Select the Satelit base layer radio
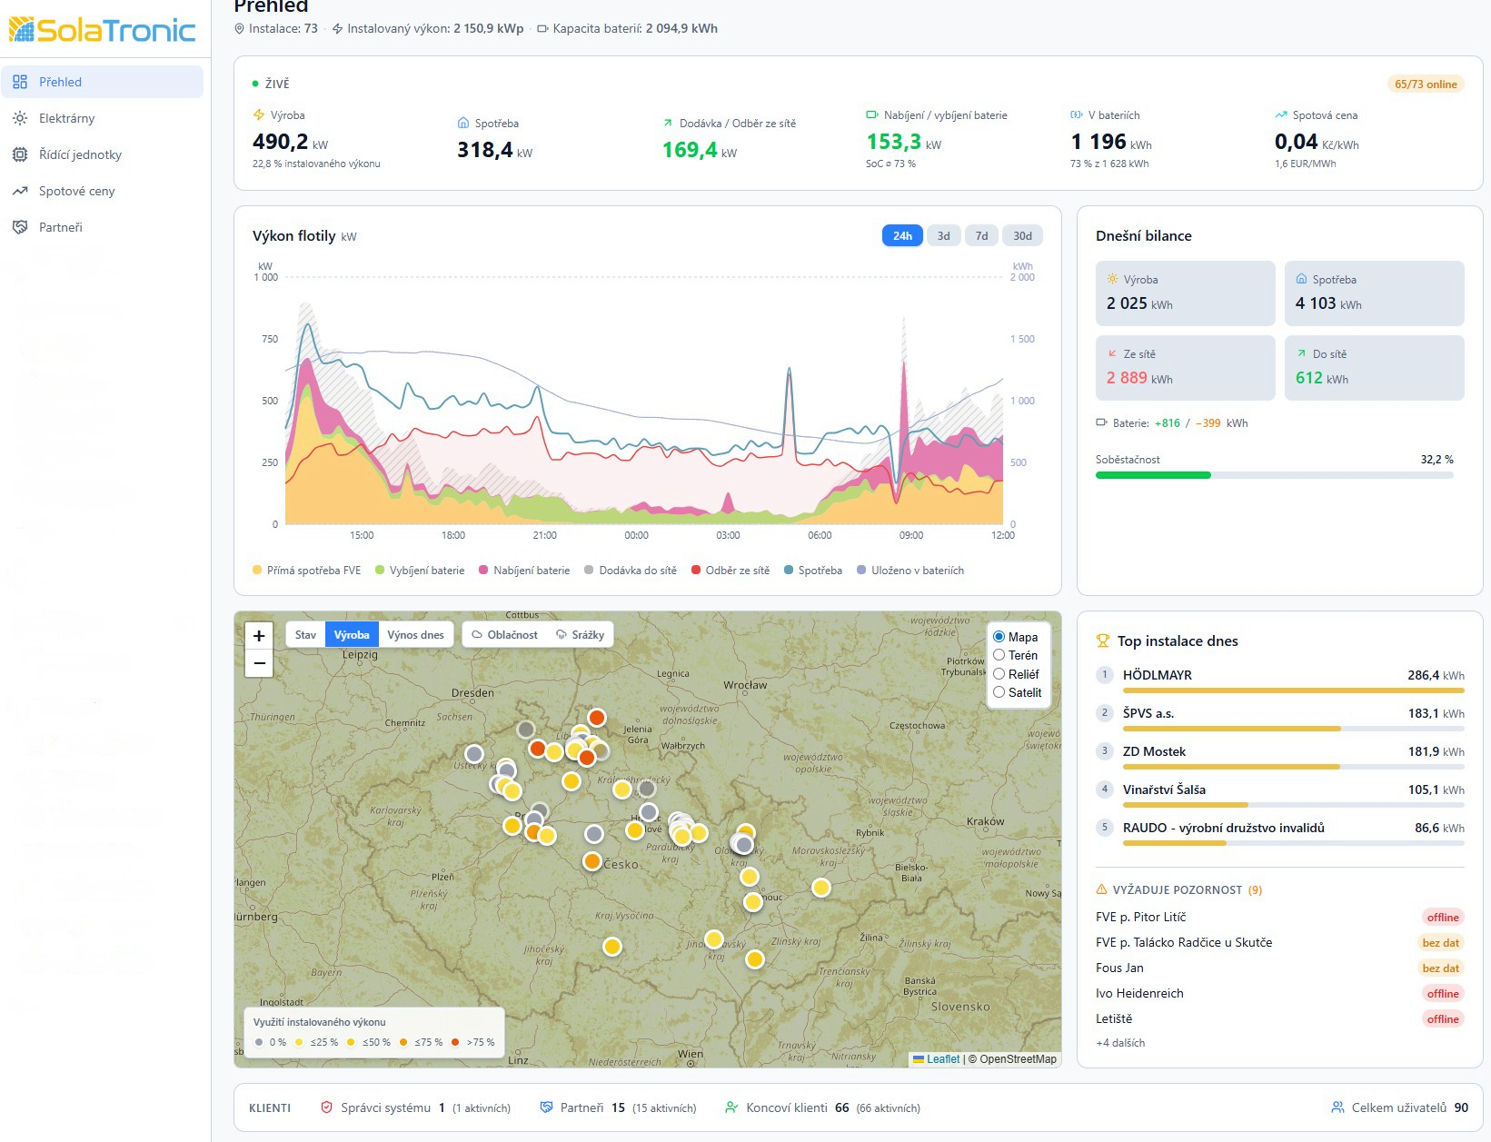 coord(999,692)
